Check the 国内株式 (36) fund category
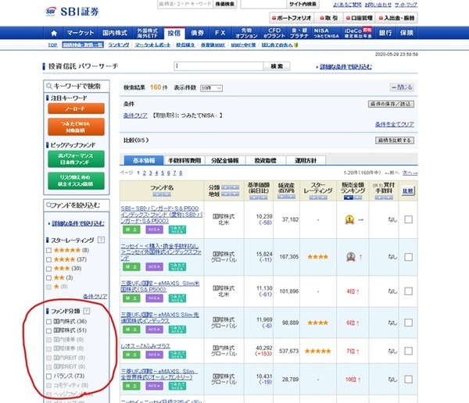Viewport: 469px width, 403px height. pyautogui.click(x=49, y=322)
